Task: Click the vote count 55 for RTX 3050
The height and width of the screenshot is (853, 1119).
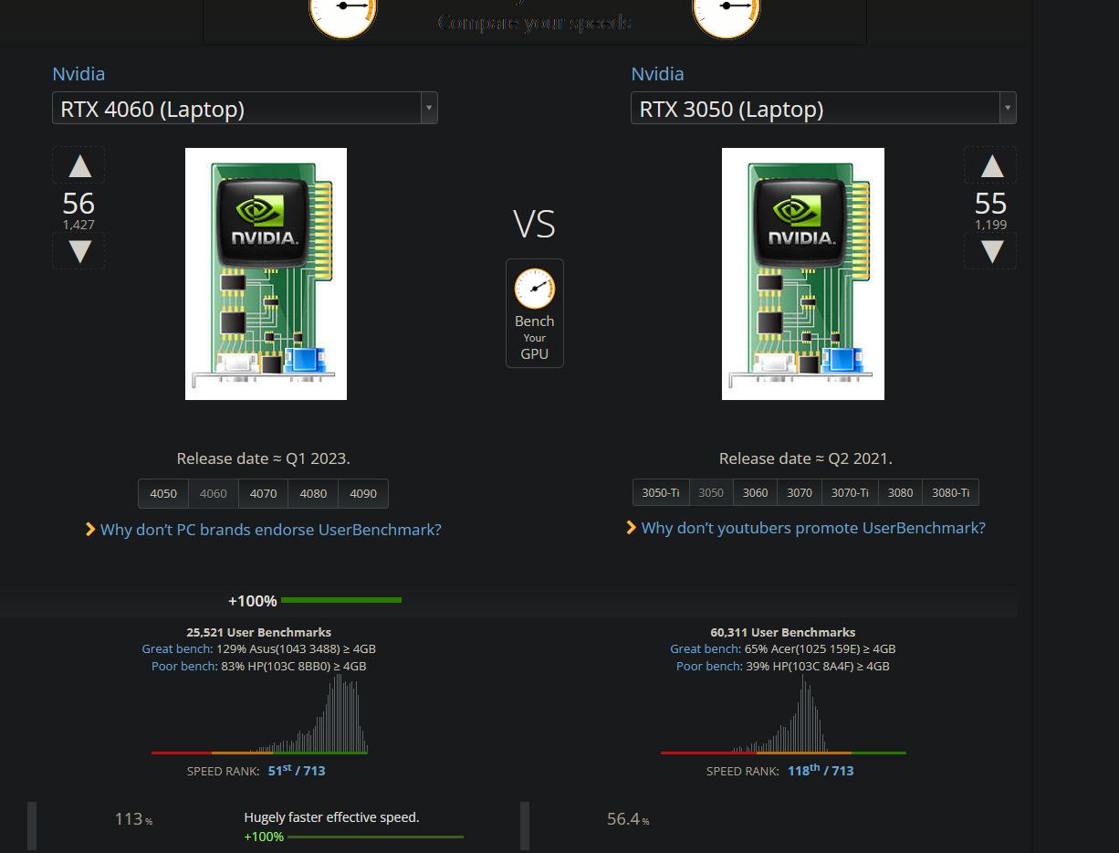Action: (x=991, y=203)
